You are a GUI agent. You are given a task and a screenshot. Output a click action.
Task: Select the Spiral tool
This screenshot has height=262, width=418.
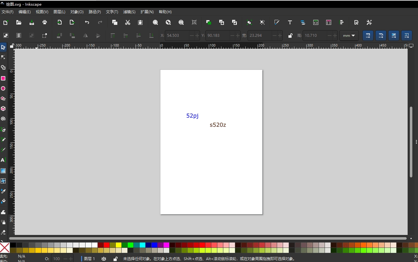tap(3, 119)
